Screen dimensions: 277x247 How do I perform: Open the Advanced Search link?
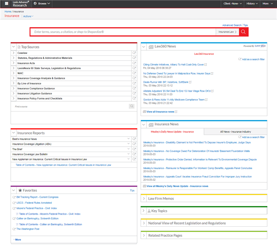pos(232,25)
